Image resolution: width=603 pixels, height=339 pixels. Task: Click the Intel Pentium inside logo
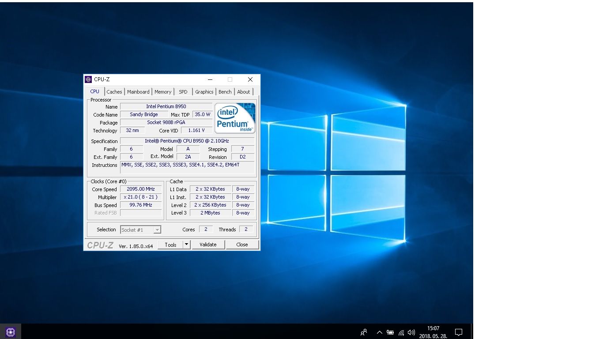(x=235, y=118)
